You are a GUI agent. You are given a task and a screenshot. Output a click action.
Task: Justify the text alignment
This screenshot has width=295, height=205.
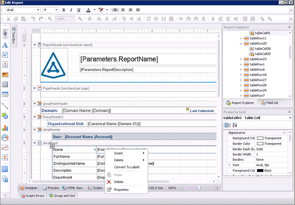(x=138, y=10)
